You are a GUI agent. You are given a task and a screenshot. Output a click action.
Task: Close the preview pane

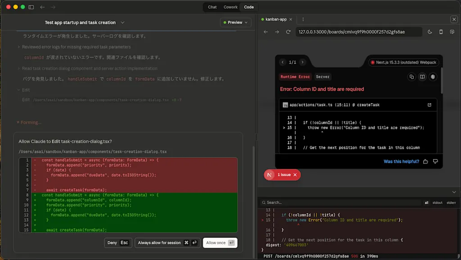[x=454, y=19]
